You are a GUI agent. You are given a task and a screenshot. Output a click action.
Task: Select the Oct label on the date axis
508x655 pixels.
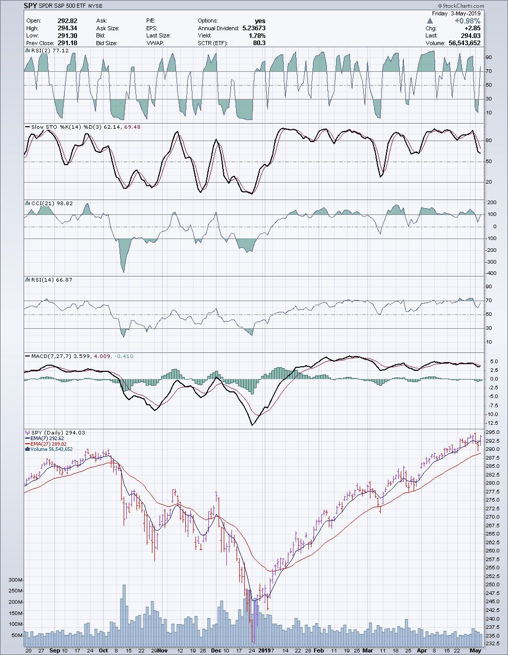coord(103,650)
